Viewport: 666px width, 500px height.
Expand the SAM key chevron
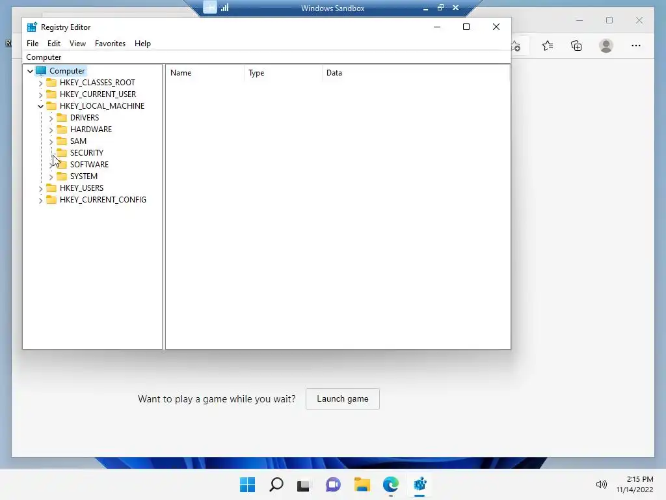(51, 141)
